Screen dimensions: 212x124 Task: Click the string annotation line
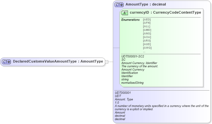point(125,80)
